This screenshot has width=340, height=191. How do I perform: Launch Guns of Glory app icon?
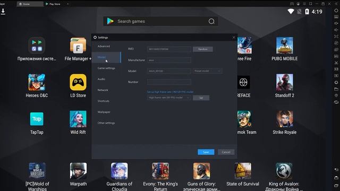202,171
